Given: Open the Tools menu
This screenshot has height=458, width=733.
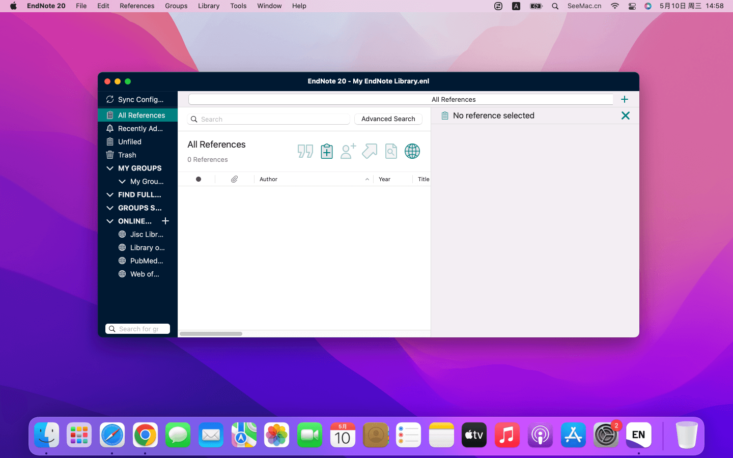Looking at the screenshot, I should (238, 6).
